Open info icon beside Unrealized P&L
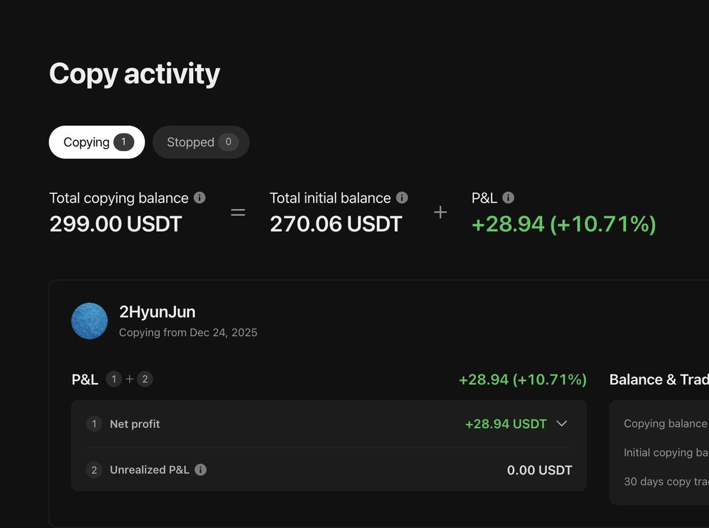The width and height of the screenshot is (709, 528). tap(201, 470)
